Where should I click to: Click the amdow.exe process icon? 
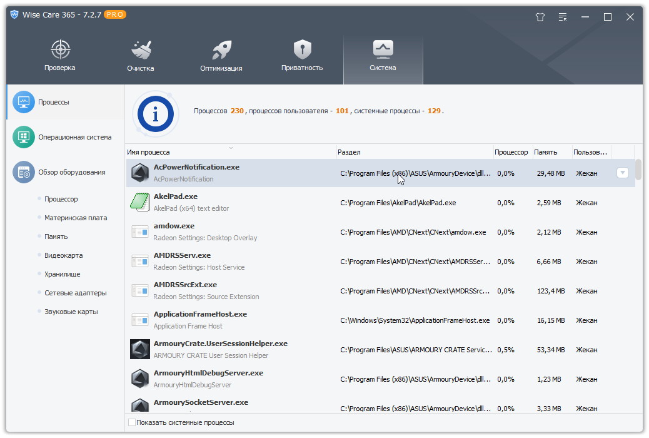pyautogui.click(x=140, y=232)
